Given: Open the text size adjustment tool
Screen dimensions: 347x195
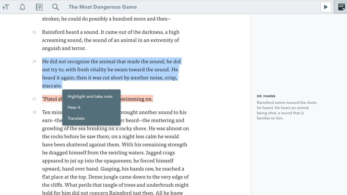Looking at the screenshot, I should click(x=6, y=7).
